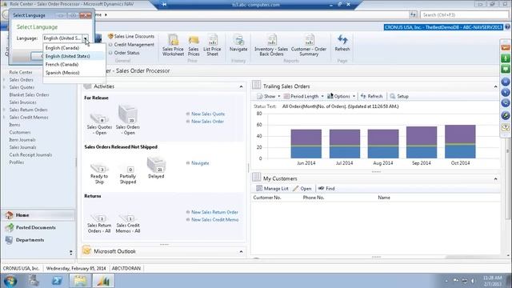The height and width of the screenshot is (288, 512).
Task: Click Refresh in Trailing Sales Orders toolbar
Action: point(371,96)
